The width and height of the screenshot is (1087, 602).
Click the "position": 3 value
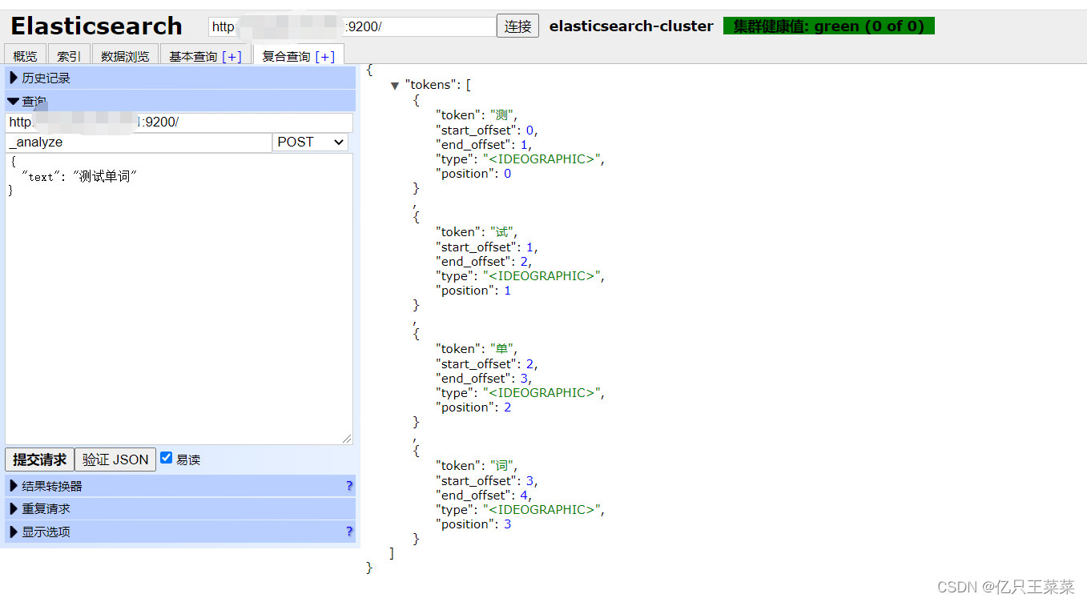coord(508,524)
